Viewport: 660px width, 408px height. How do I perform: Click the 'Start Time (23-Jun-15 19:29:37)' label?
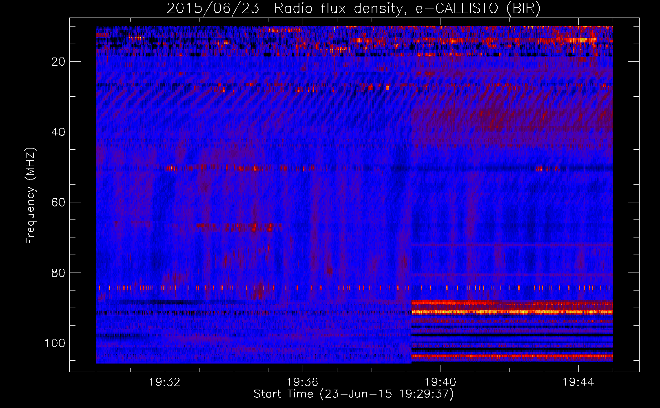click(x=354, y=394)
